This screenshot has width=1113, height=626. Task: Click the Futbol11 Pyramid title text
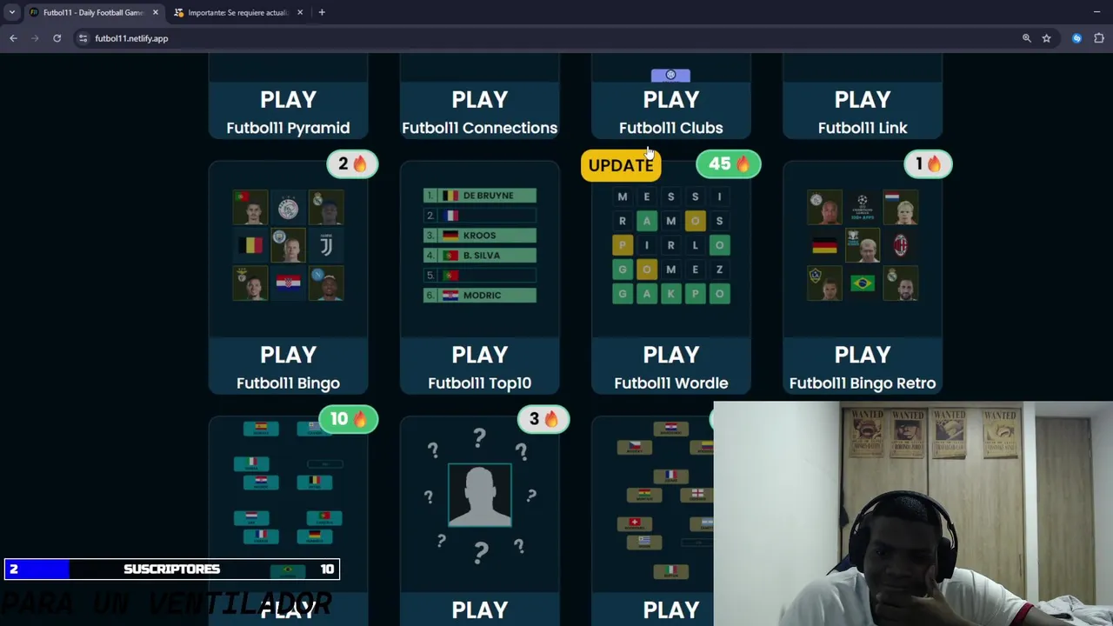click(288, 128)
